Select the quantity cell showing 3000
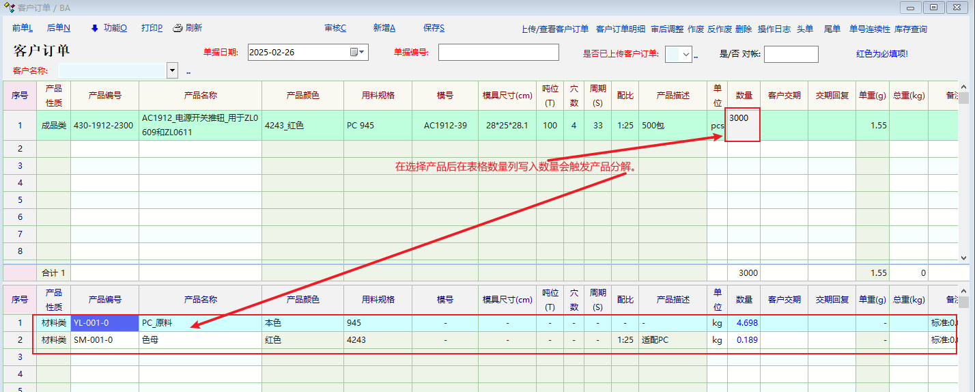 pyautogui.click(x=743, y=125)
